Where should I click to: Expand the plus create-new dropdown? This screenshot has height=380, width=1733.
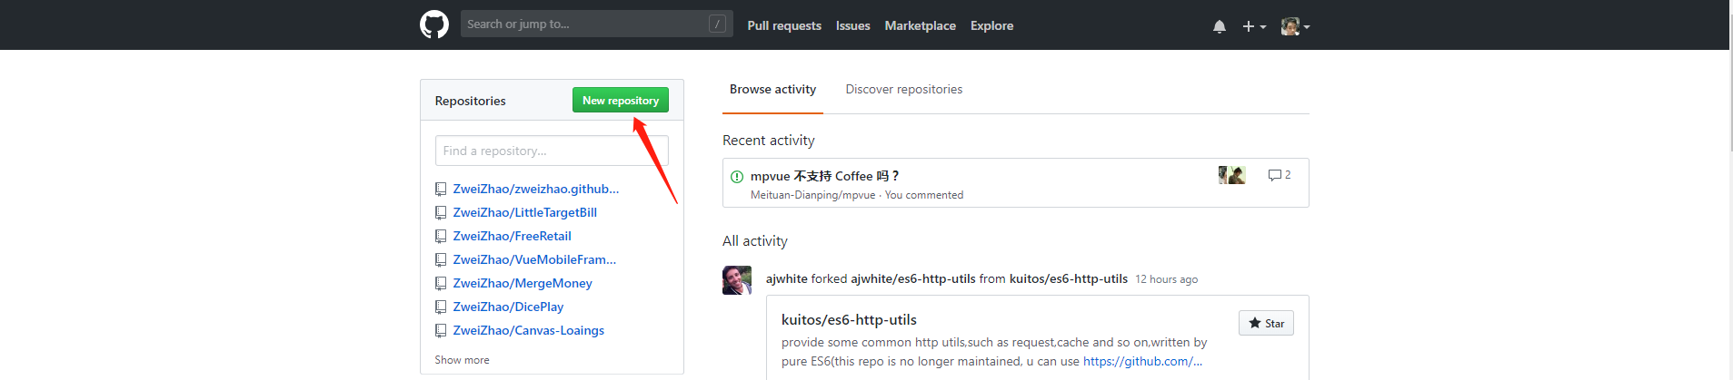[1254, 26]
